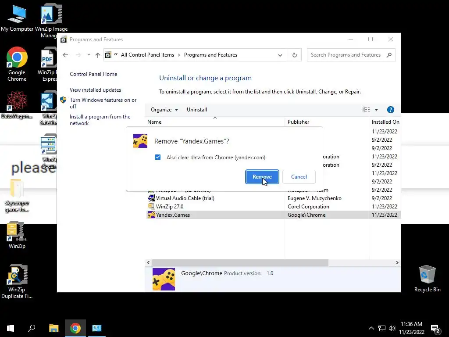Click the search magnifier icon in window

(x=389, y=55)
